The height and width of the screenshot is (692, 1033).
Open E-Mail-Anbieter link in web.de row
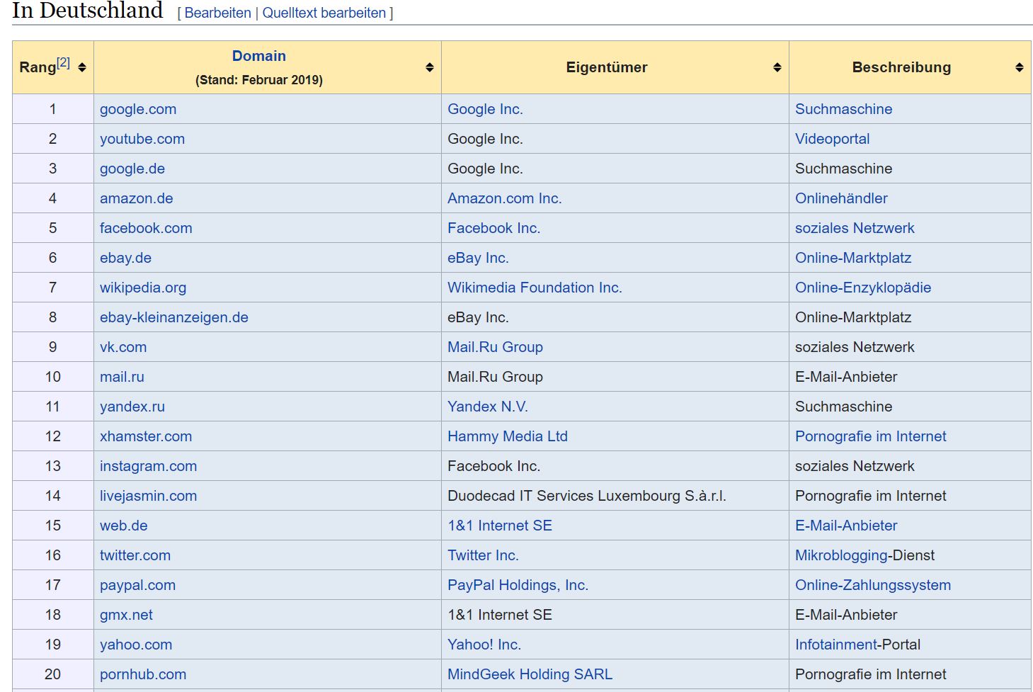[x=846, y=526]
